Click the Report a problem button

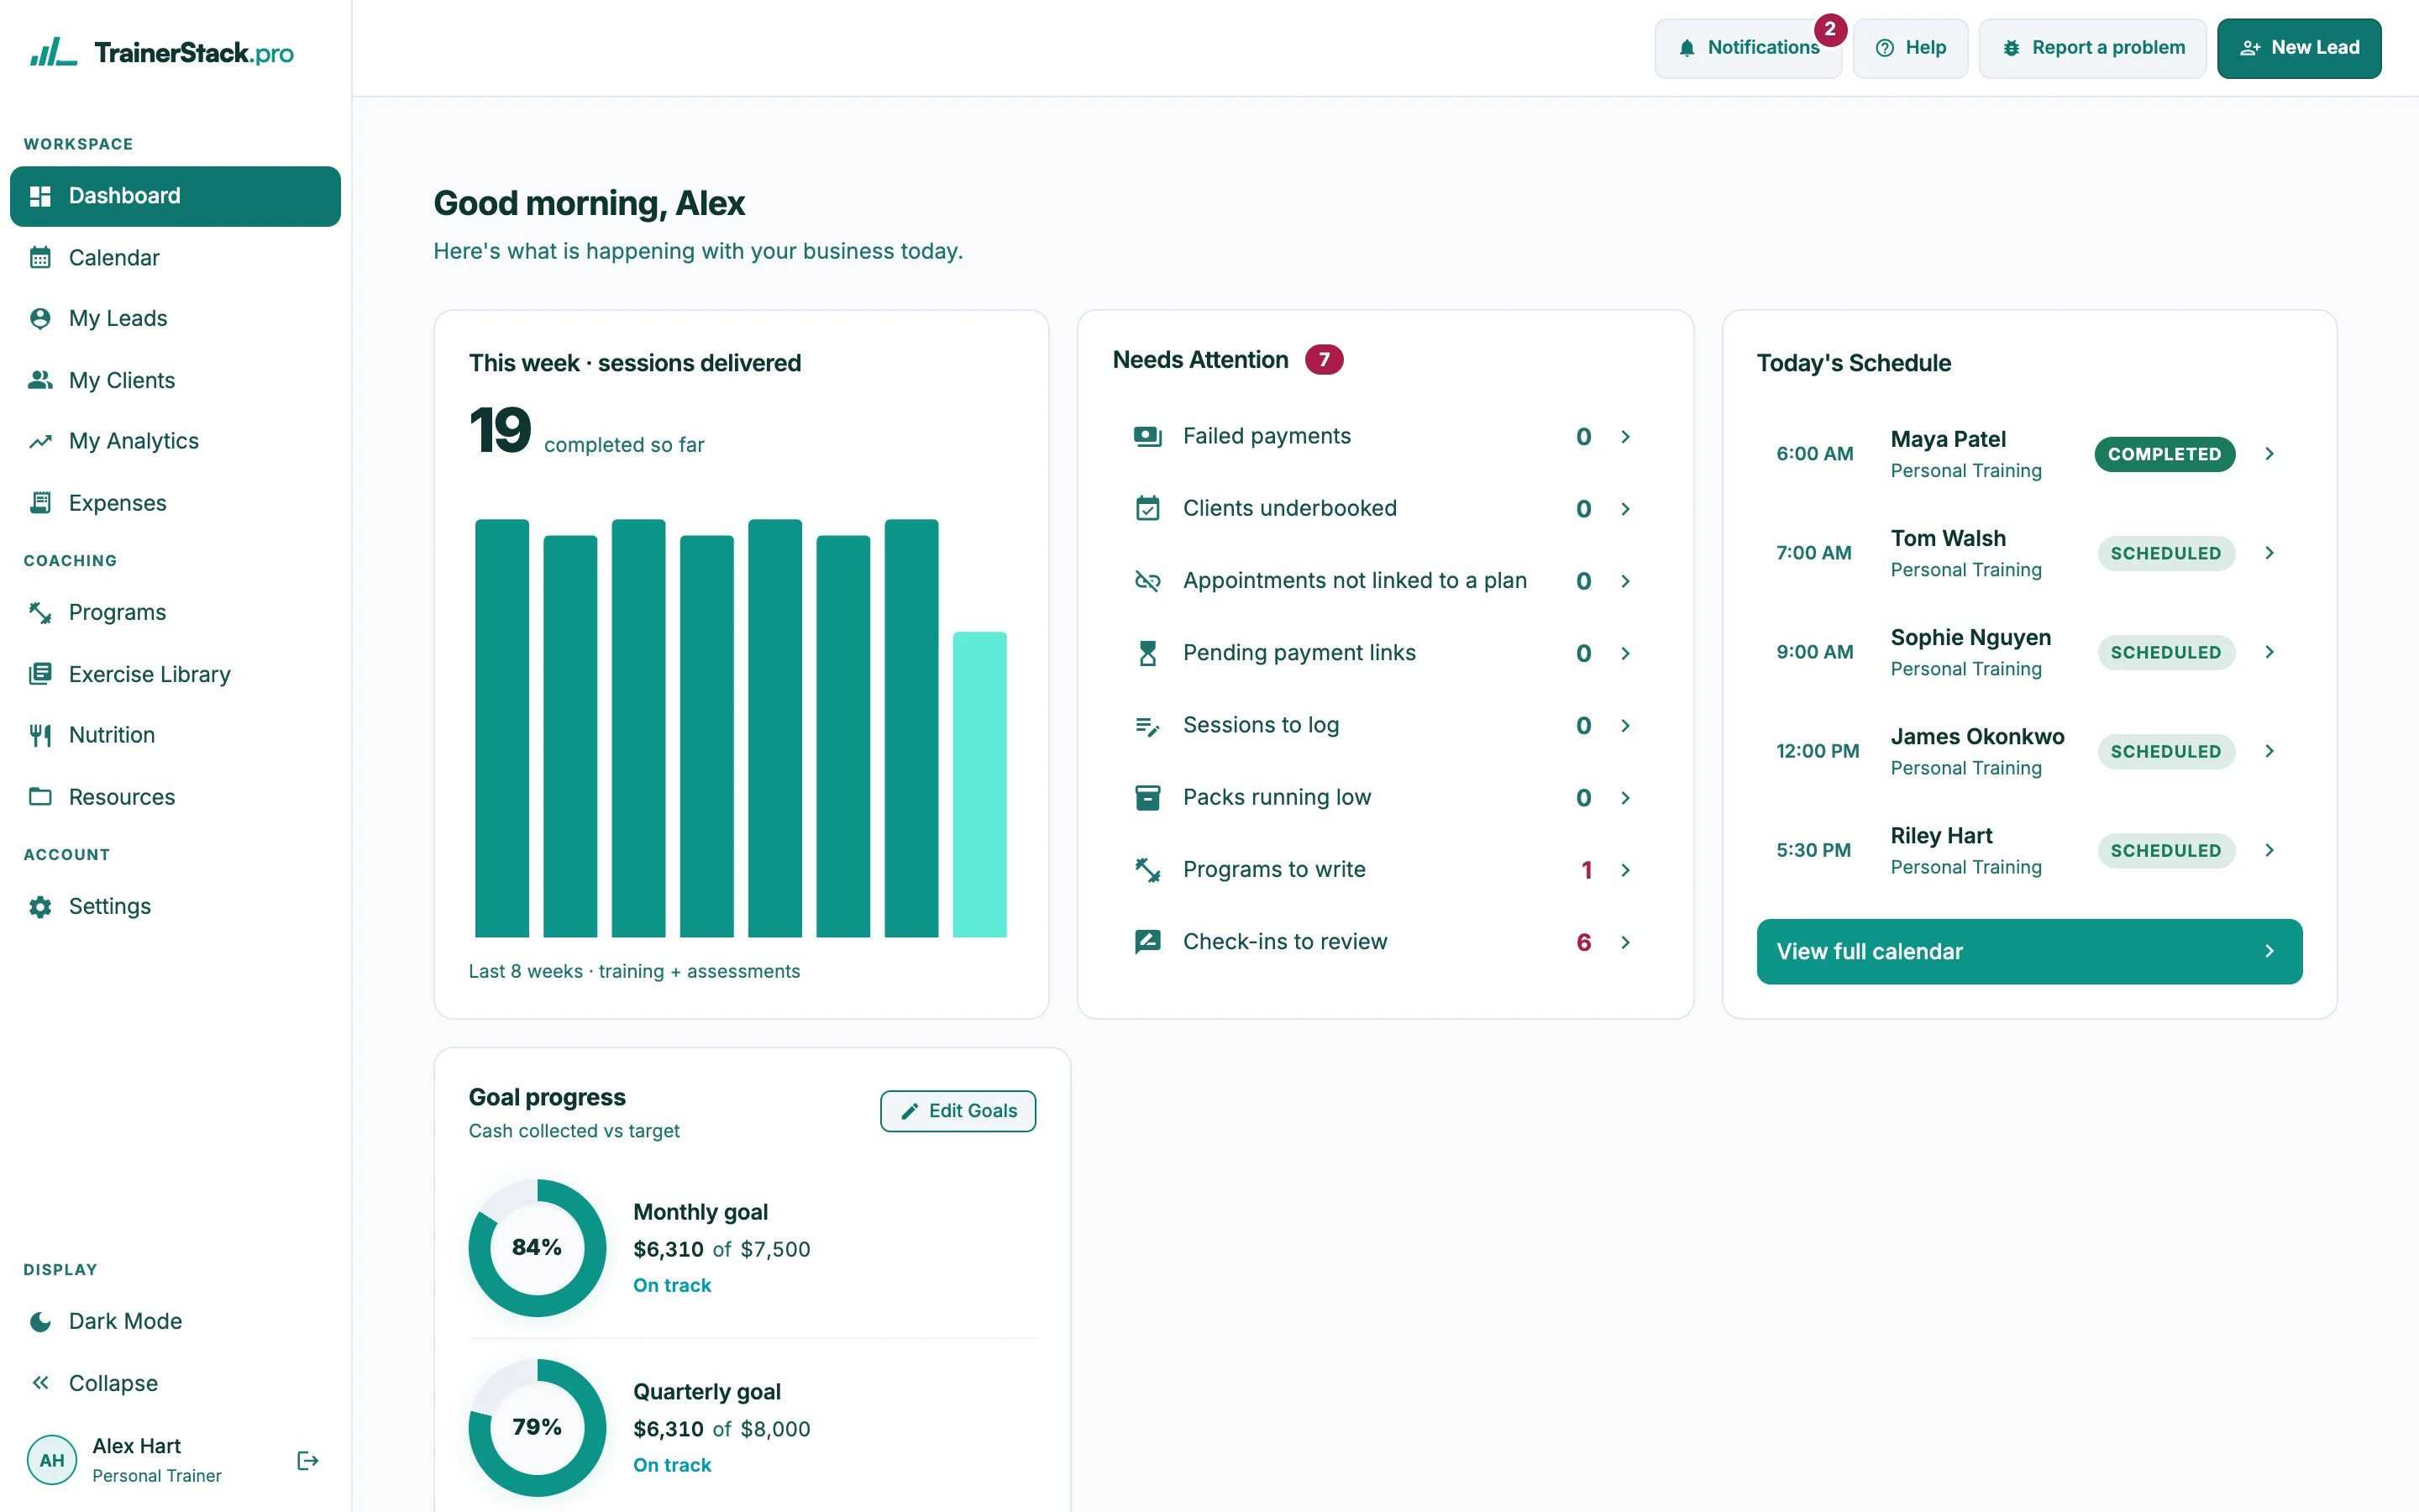[2092, 48]
